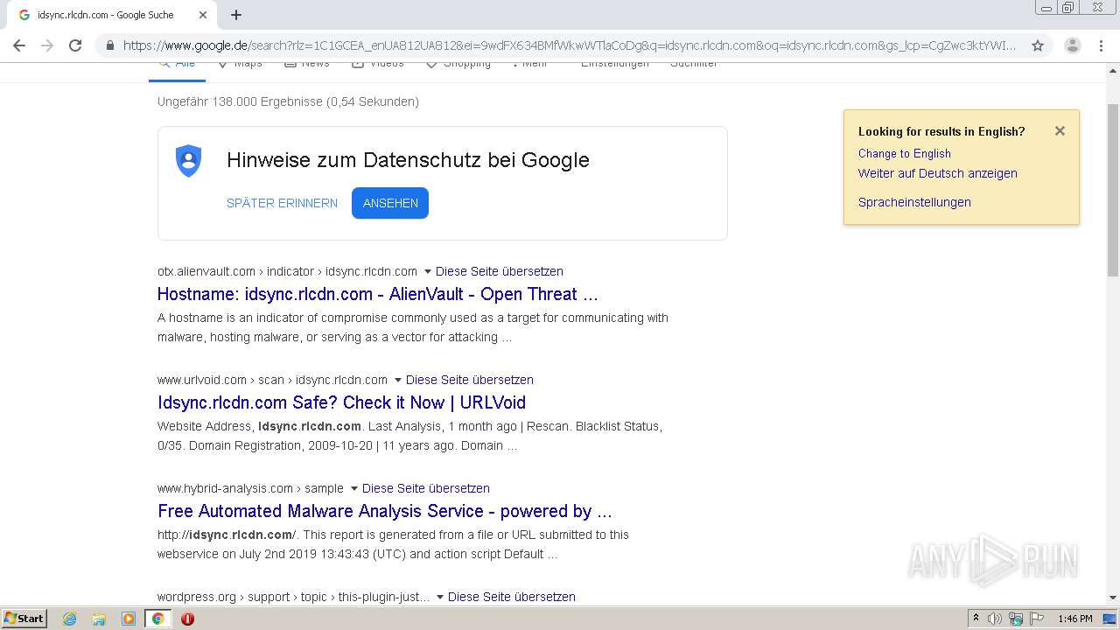Click the browser forward arrow
1120x630 pixels.
coord(47,45)
